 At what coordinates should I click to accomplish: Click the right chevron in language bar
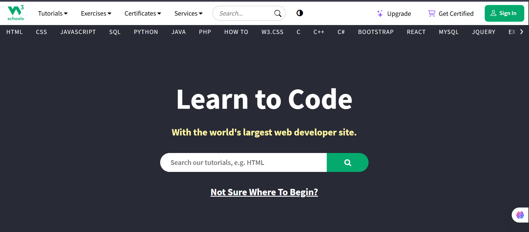click(521, 32)
